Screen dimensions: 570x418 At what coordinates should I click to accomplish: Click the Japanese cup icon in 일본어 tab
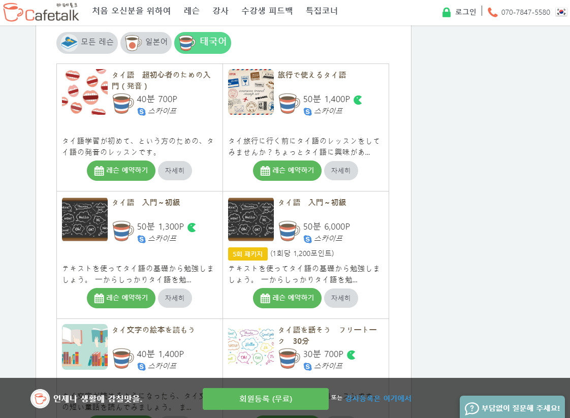(133, 43)
